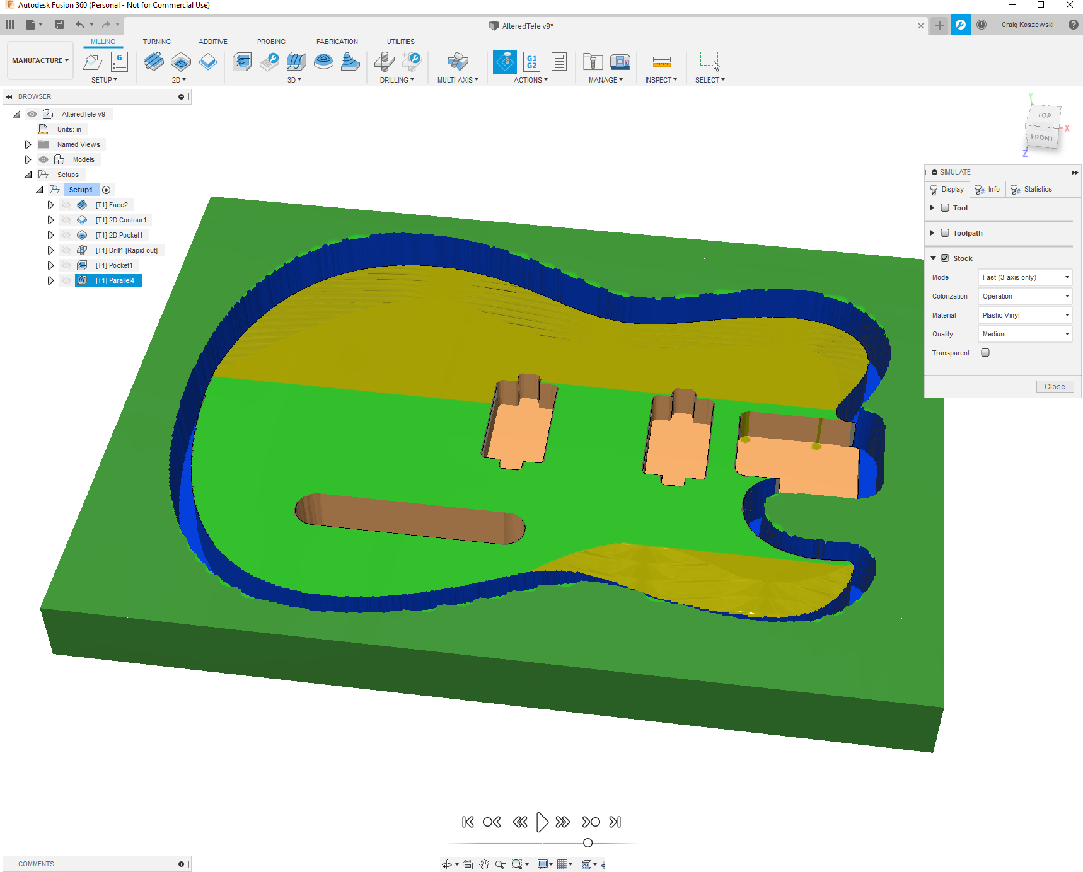Click the highlighted Simulate icon
Viewport: 1083px width, 872px height.
coord(505,62)
